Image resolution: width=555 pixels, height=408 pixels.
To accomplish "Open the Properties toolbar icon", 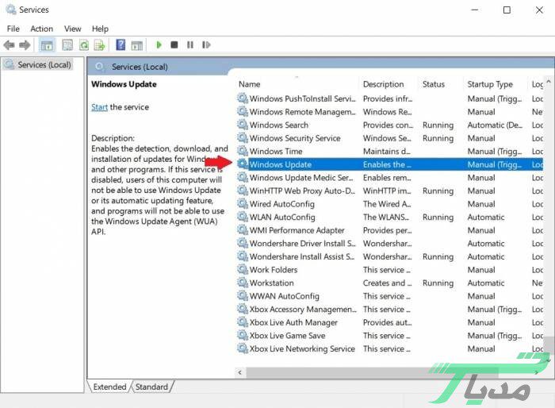I will click(x=67, y=45).
